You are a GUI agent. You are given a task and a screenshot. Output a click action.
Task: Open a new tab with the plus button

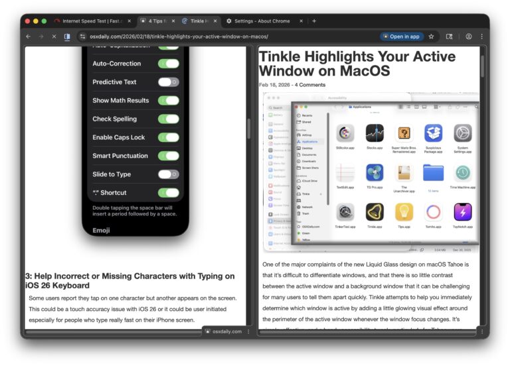pos(314,21)
